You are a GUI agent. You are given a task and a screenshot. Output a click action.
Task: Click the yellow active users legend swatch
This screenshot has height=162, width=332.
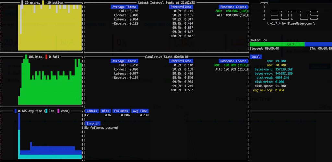43,3
